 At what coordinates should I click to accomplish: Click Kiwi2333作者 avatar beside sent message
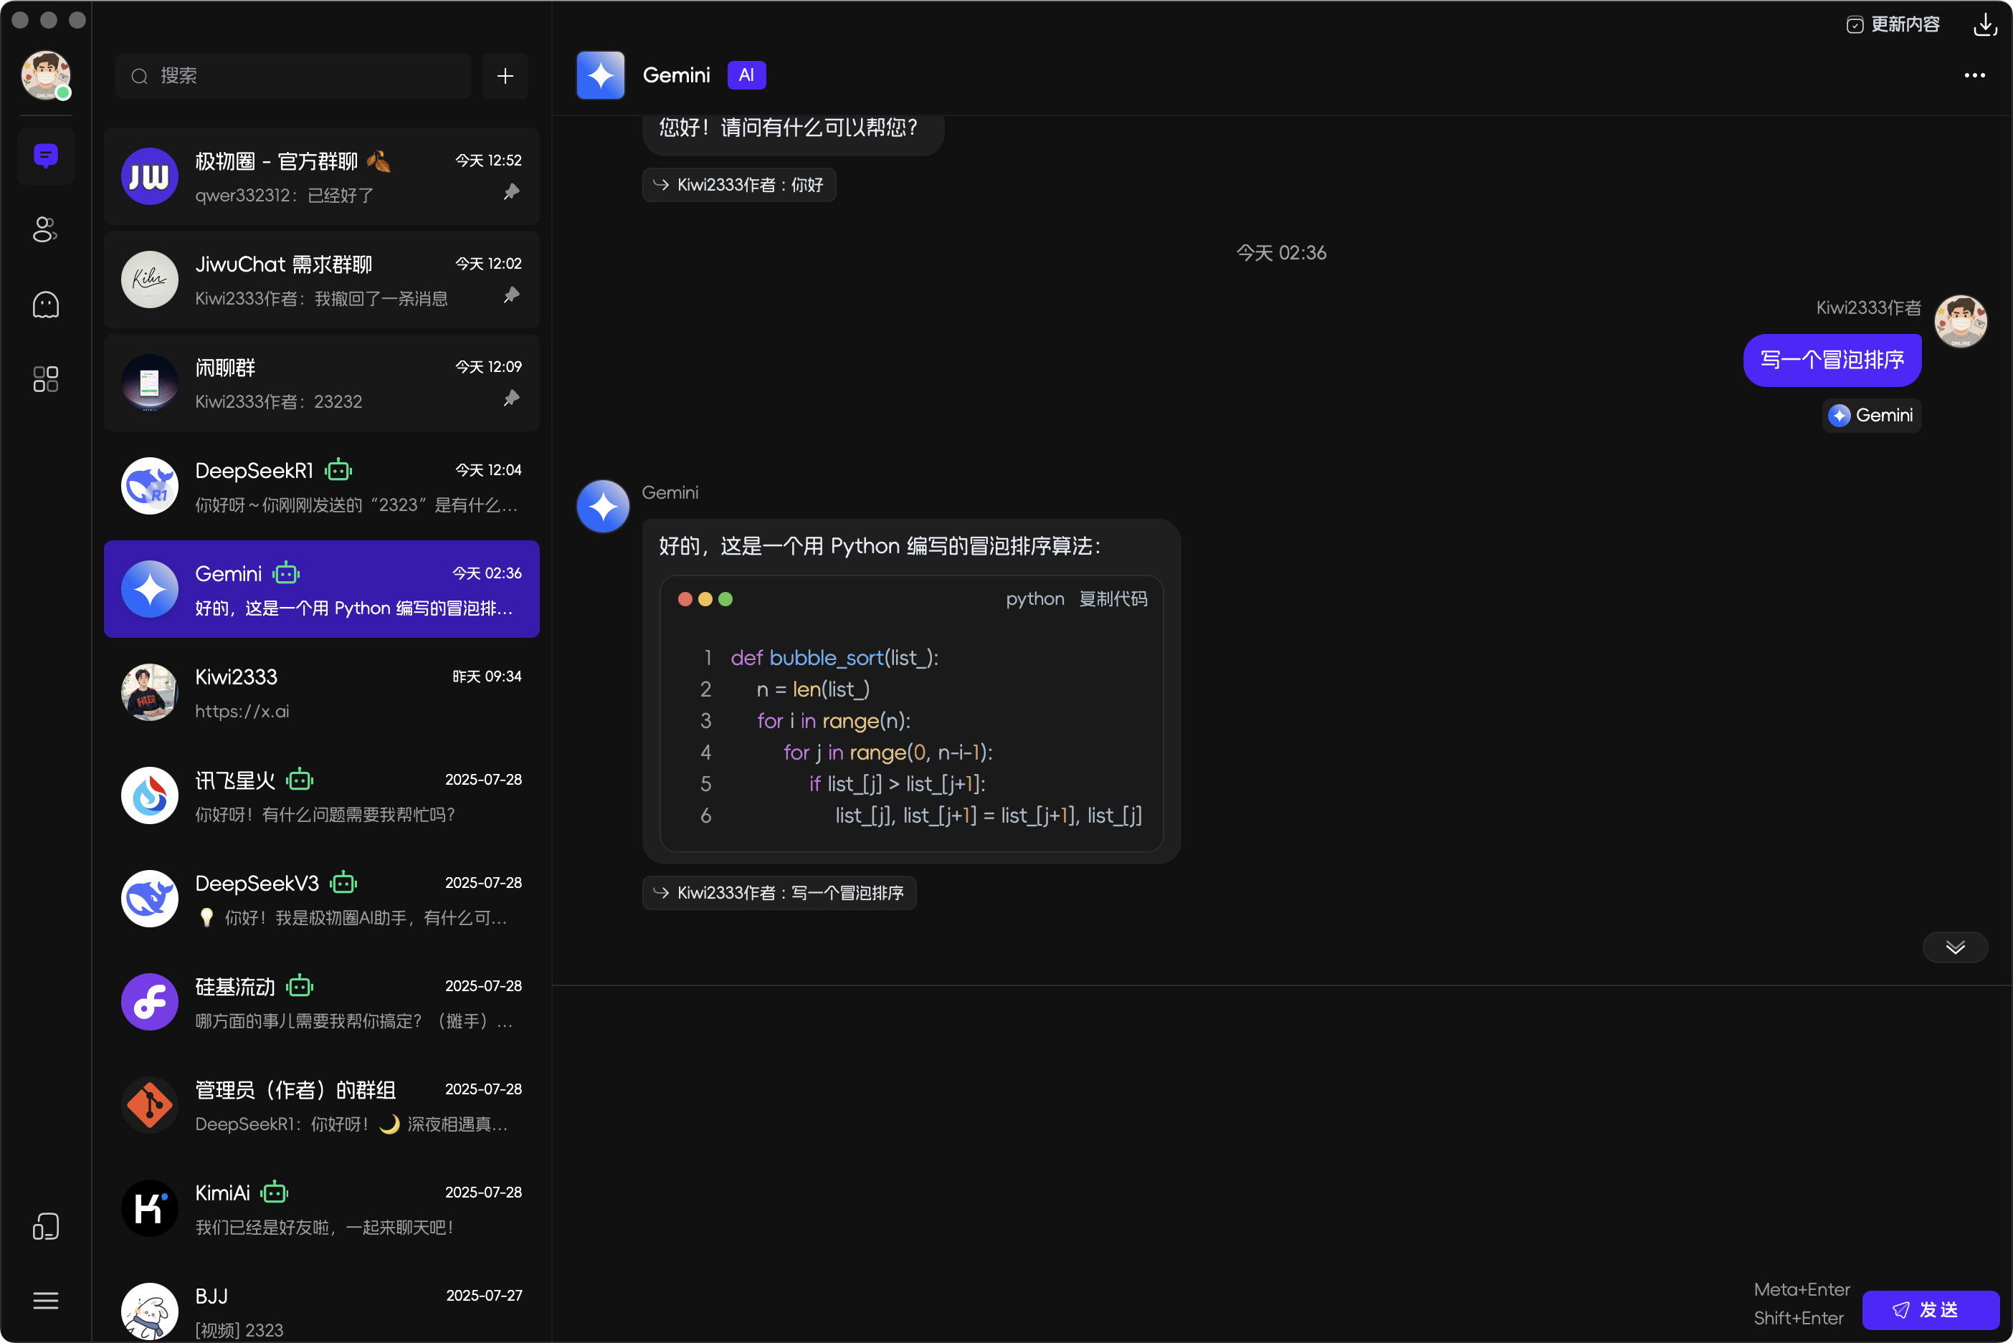click(x=1961, y=321)
